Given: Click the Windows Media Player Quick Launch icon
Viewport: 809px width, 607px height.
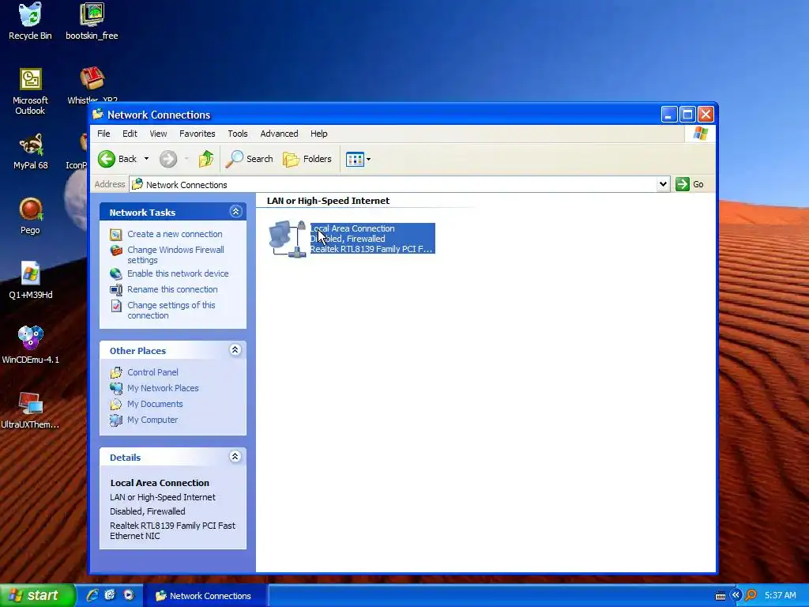Looking at the screenshot, I should point(129,595).
